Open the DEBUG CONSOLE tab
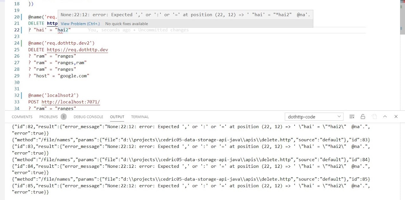The height and width of the screenshot is (200, 405). tap(88, 117)
